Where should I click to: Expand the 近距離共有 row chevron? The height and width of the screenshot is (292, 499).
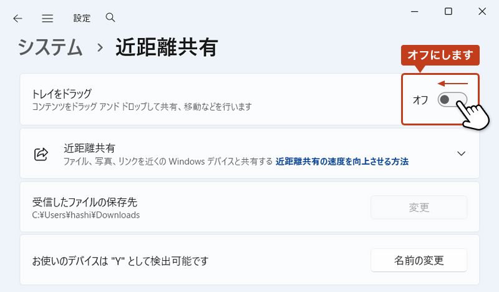click(462, 153)
